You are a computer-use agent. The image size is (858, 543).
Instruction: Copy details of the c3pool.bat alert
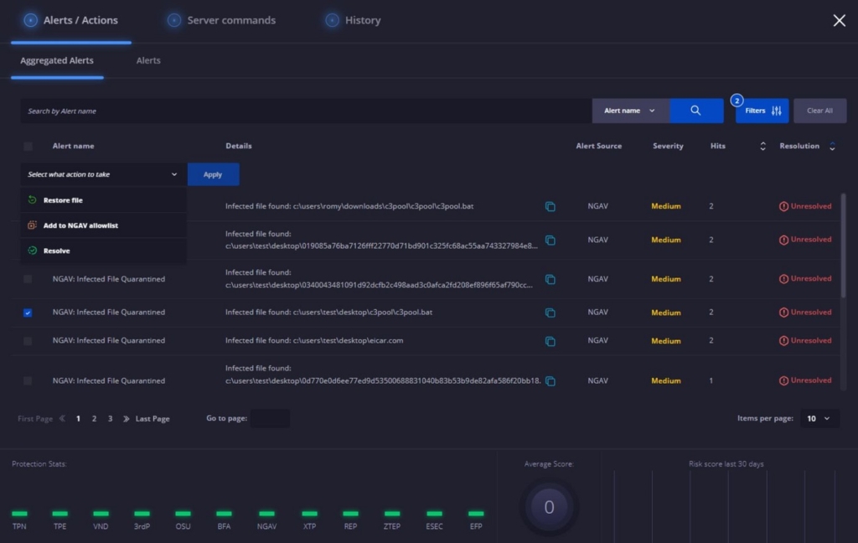click(550, 312)
